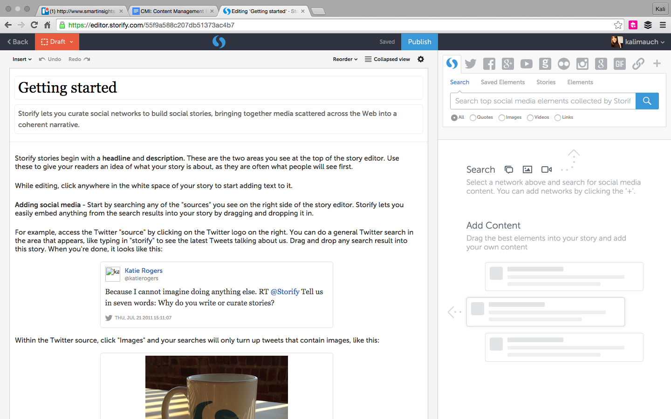Image resolution: width=671 pixels, height=419 pixels.
Task: Click the Storify logo in header
Action: point(219,42)
